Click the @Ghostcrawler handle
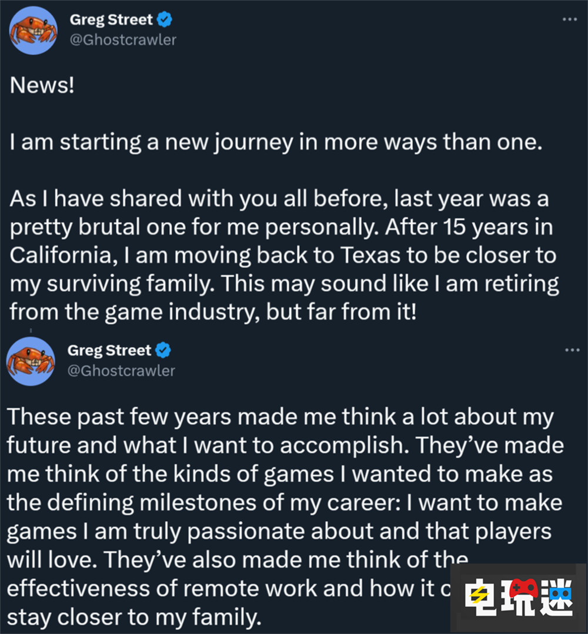 [123, 39]
